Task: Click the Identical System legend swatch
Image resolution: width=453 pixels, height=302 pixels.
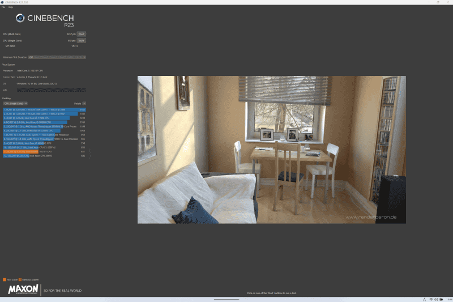Action: (x=20, y=280)
